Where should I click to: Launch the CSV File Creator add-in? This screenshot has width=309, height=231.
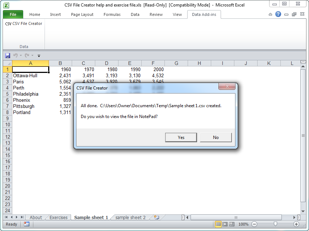[24, 23]
